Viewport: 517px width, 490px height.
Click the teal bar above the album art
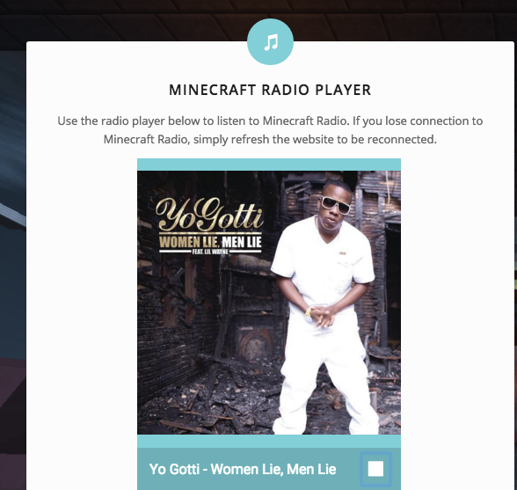coord(269,165)
